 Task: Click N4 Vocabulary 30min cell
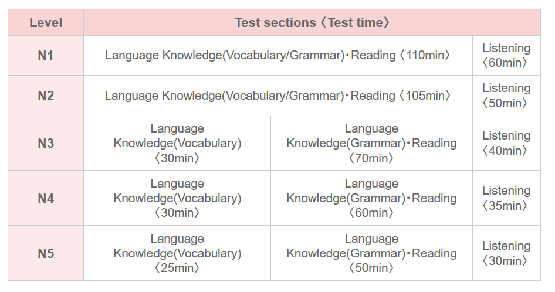[x=177, y=198]
